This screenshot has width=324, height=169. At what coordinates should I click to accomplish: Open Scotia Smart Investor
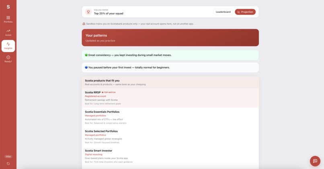(170, 156)
